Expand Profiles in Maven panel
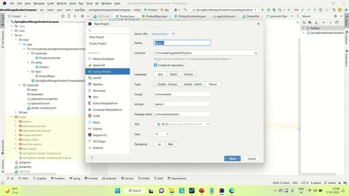Image resolution: width=349 pixels, height=196 pixels. [x=303, y=28]
